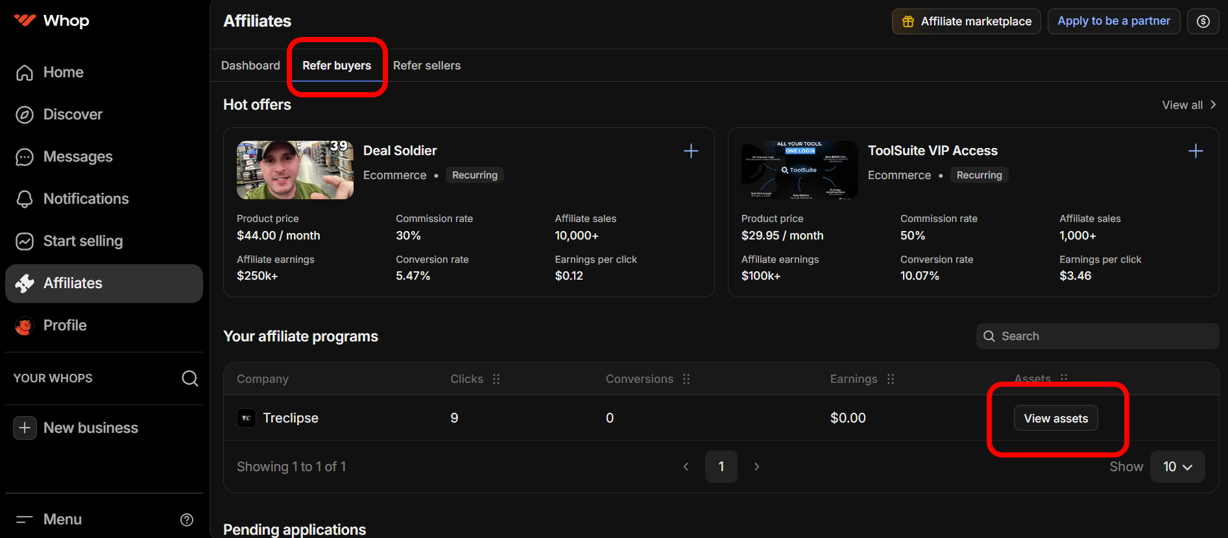Open Conversions column options handle
The image size is (1228, 538).
click(686, 379)
